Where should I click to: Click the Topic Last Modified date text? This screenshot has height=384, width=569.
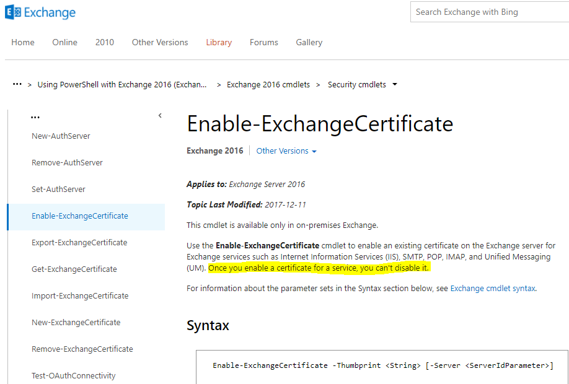point(247,204)
